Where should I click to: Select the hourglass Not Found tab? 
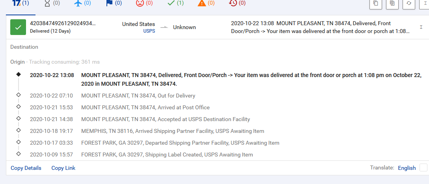pyautogui.click(x=52, y=4)
